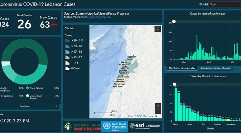
Task: Click the red plus icon beside New Cases
Action: click(54, 25)
